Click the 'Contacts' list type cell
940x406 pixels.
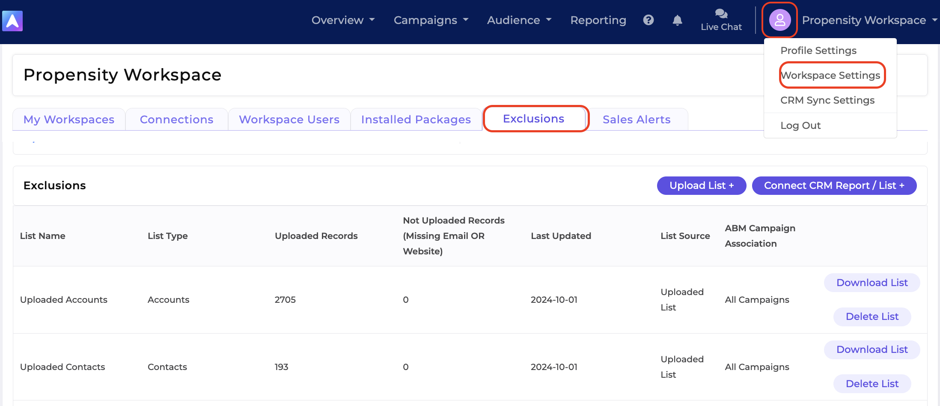167,367
